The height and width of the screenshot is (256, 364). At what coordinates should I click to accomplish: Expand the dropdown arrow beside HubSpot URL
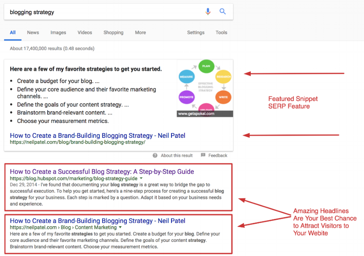tap(141, 179)
